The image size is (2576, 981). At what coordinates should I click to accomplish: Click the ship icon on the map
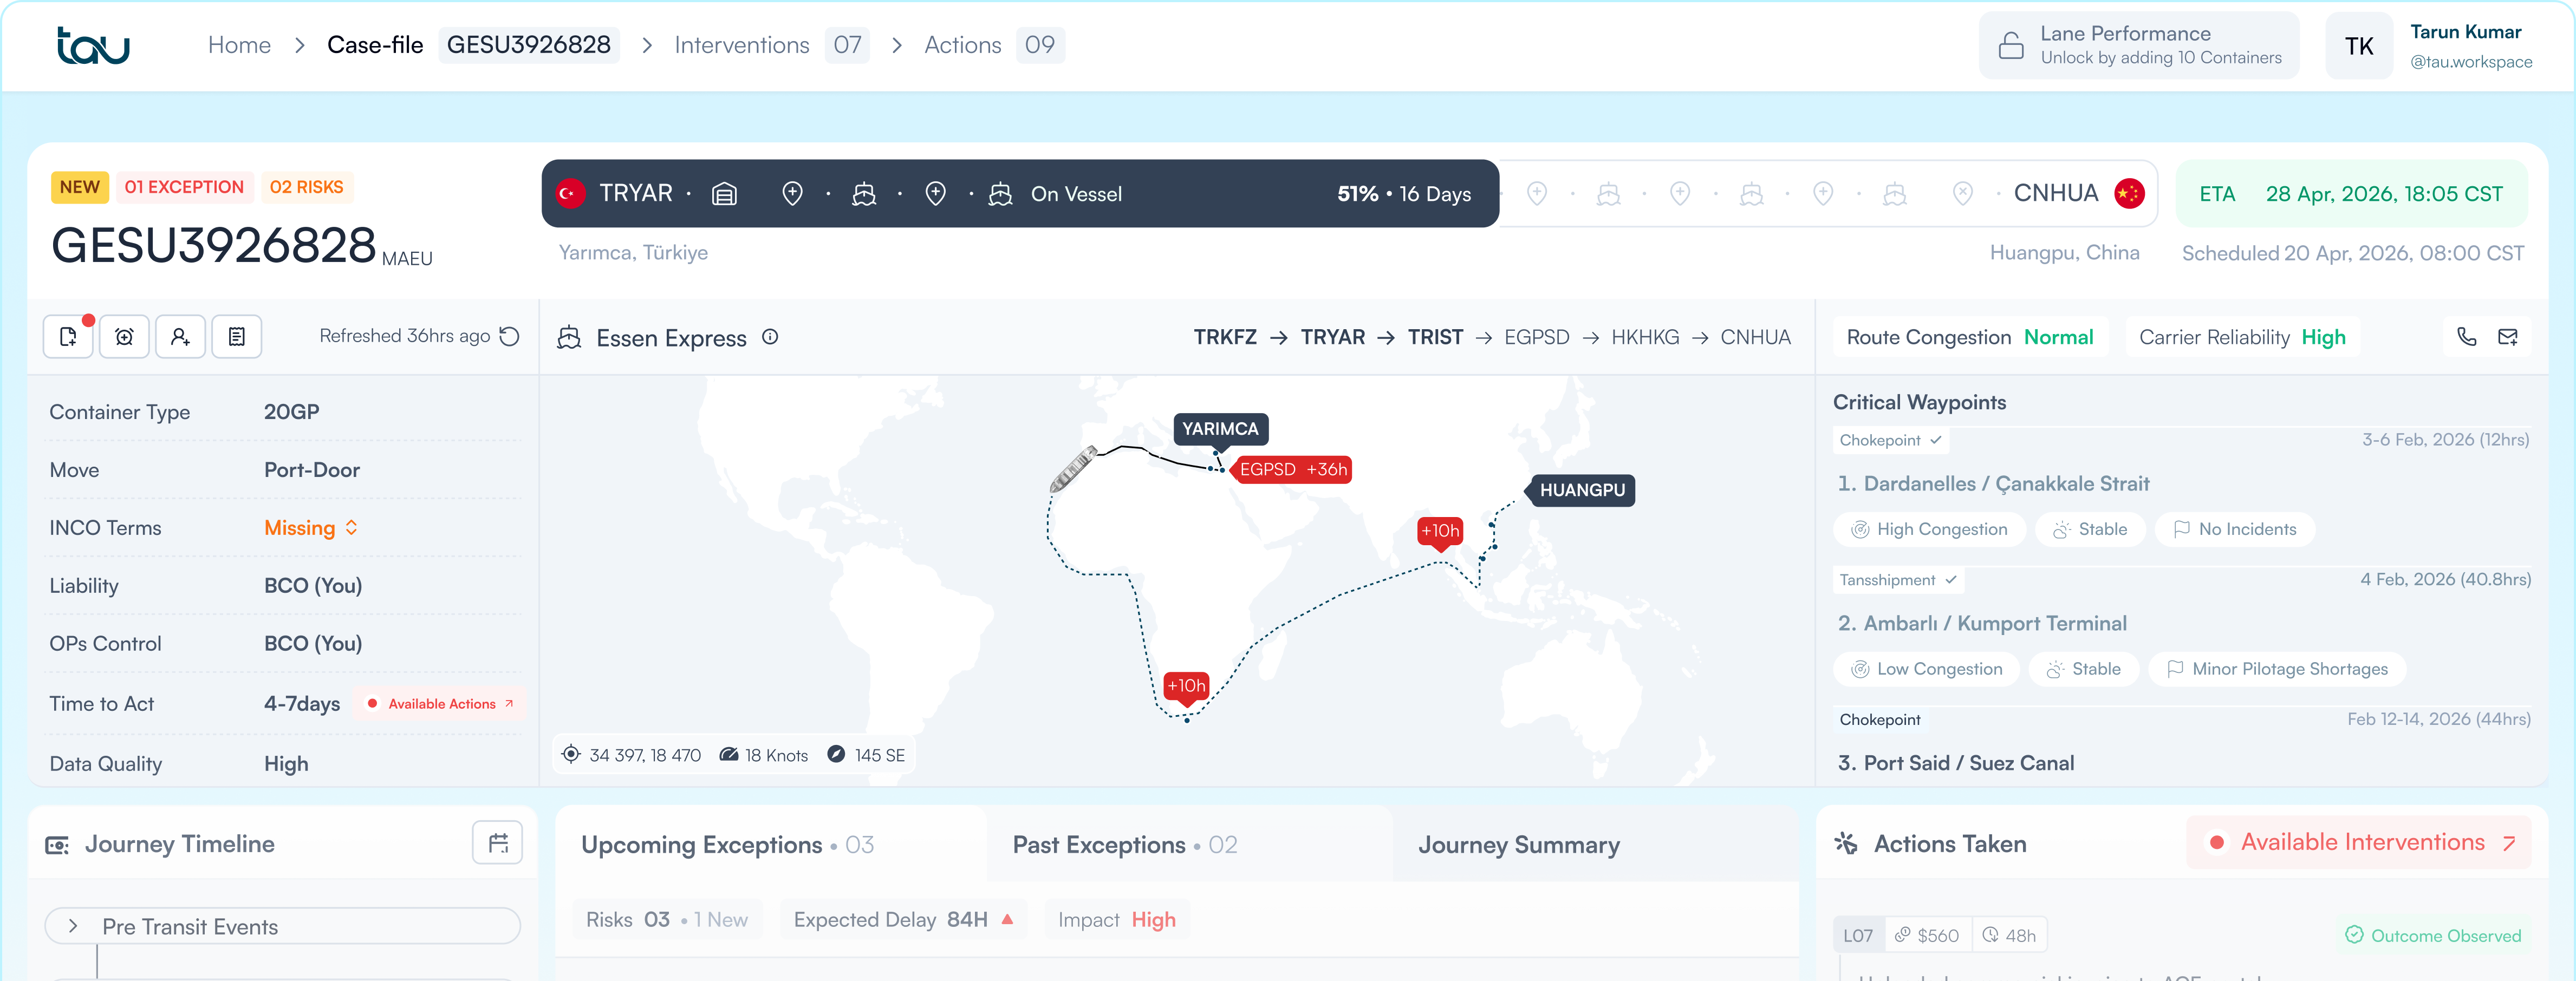click(x=1073, y=469)
